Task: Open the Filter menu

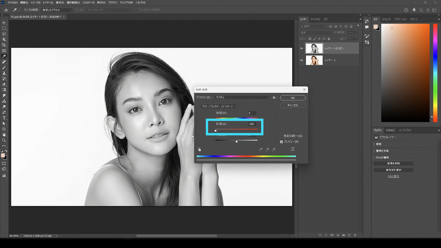Action: pyautogui.click(x=88, y=3)
